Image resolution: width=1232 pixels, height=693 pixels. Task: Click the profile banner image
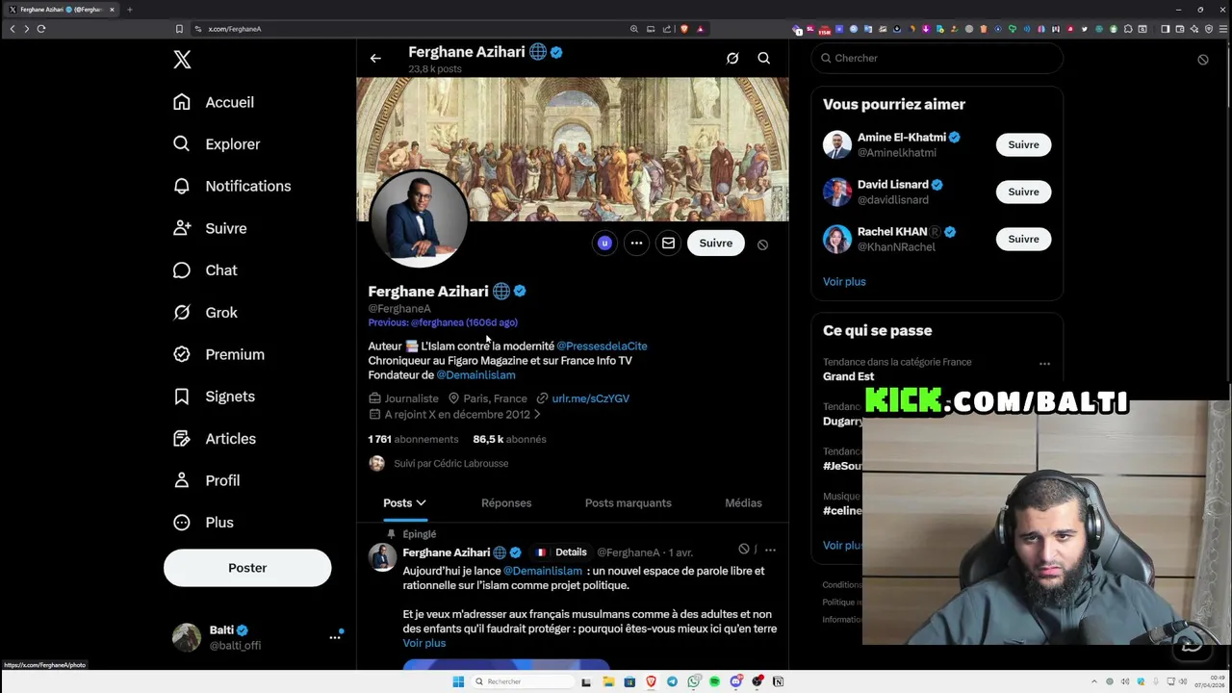coord(573,149)
